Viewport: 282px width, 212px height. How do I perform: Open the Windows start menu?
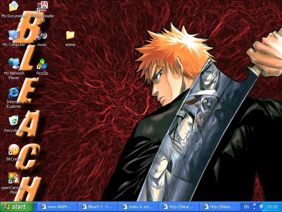click(17, 207)
